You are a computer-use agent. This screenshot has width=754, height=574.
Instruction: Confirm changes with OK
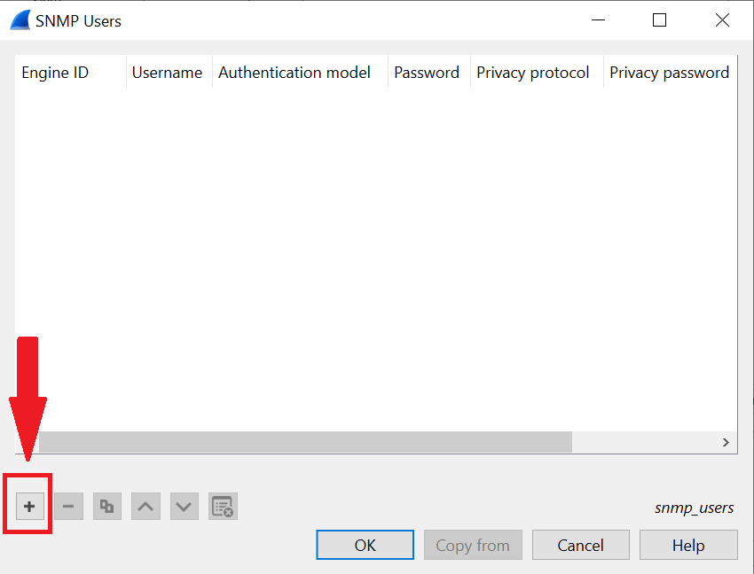click(x=365, y=545)
